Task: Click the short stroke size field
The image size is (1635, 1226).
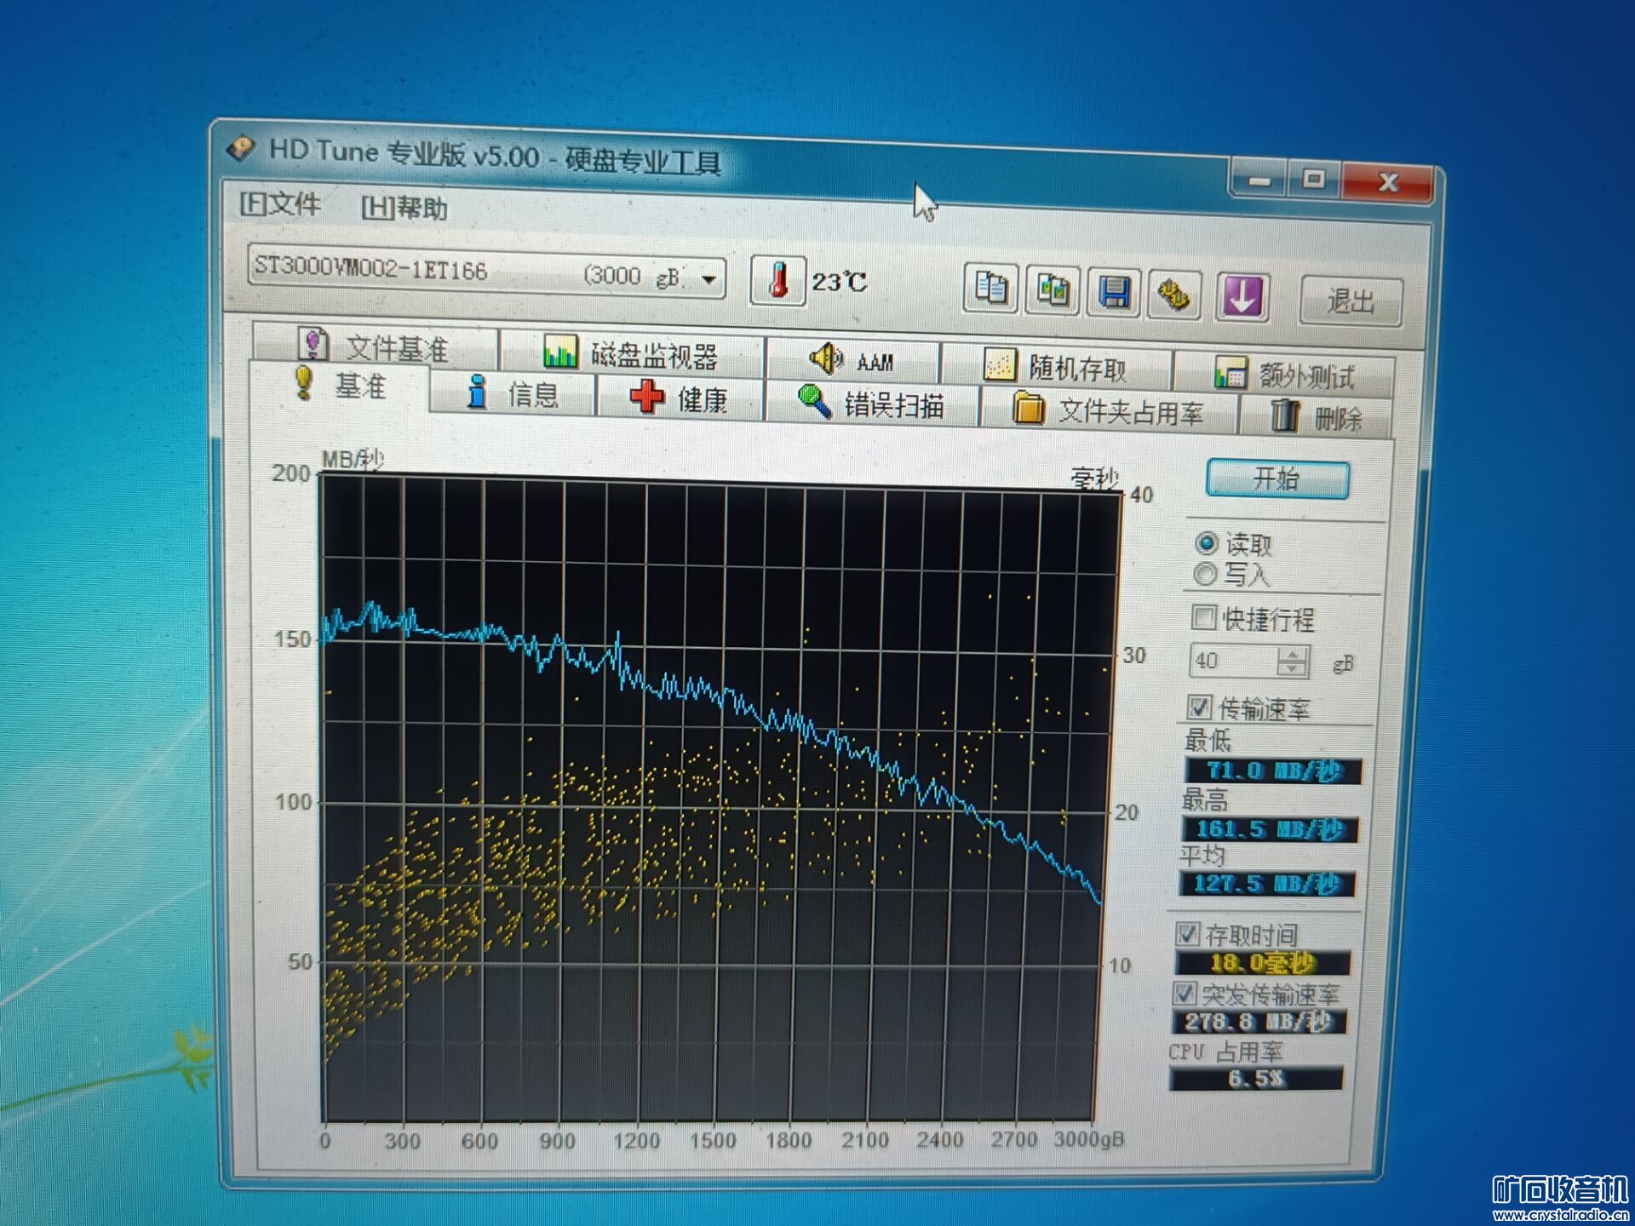Action: tap(1234, 661)
